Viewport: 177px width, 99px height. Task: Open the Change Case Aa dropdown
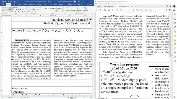(19, 12)
